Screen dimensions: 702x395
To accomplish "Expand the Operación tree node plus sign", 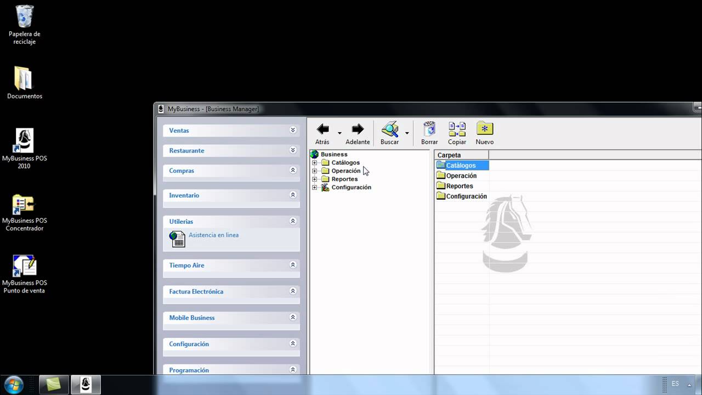I will coord(314,171).
